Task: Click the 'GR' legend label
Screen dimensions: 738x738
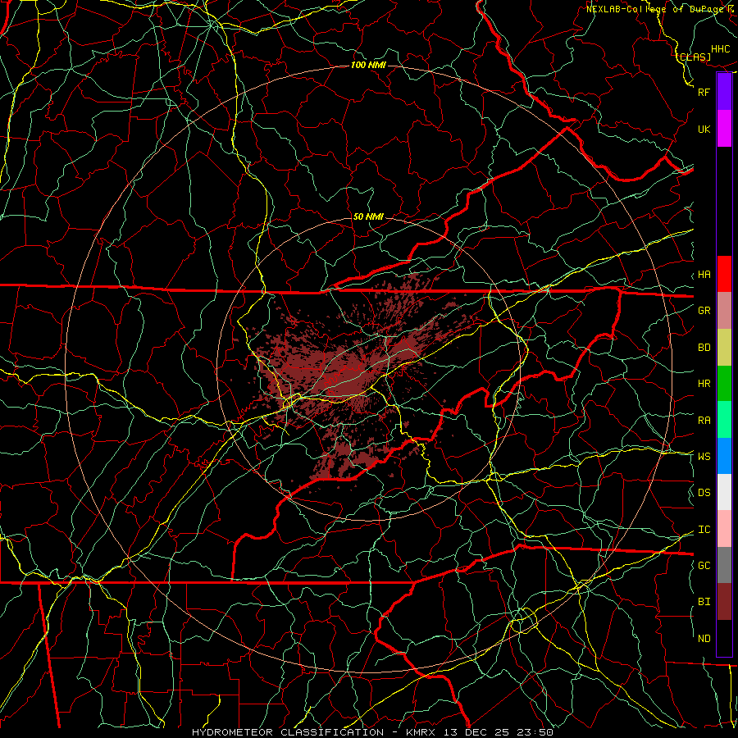Action: [x=704, y=311]
